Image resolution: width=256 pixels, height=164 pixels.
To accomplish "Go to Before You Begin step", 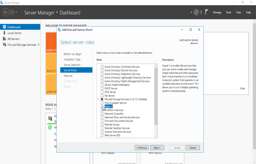I will (x=73, y=54).
